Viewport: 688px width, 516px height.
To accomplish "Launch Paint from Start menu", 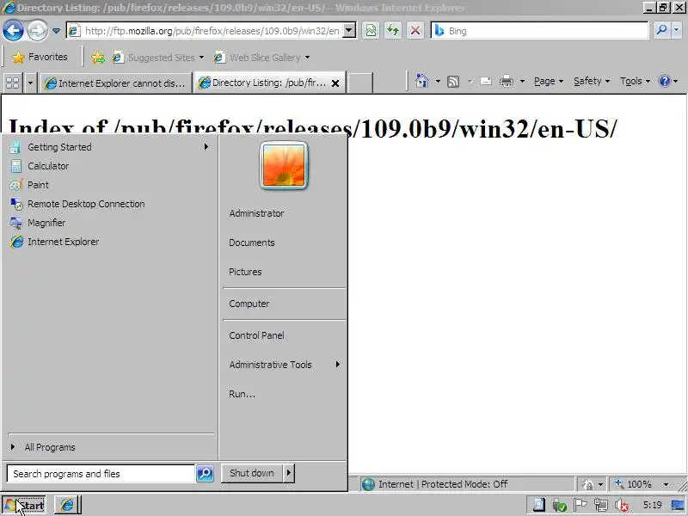I will (109, 185).
